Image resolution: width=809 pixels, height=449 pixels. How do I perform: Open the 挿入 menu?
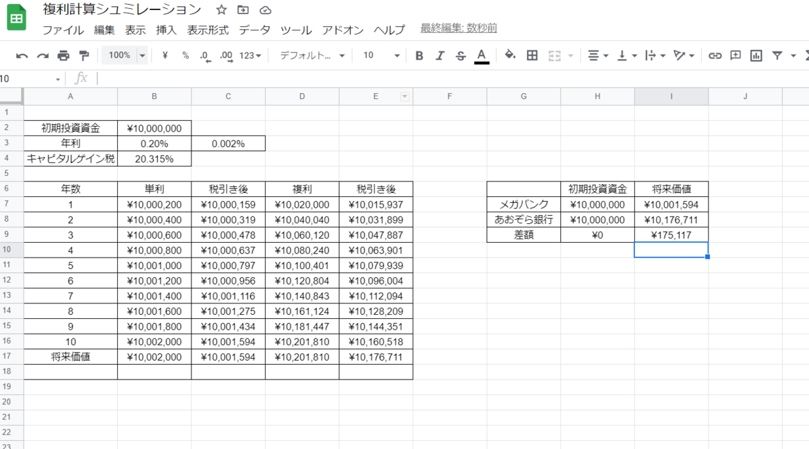pyautogui.click(x=166, y=30)
